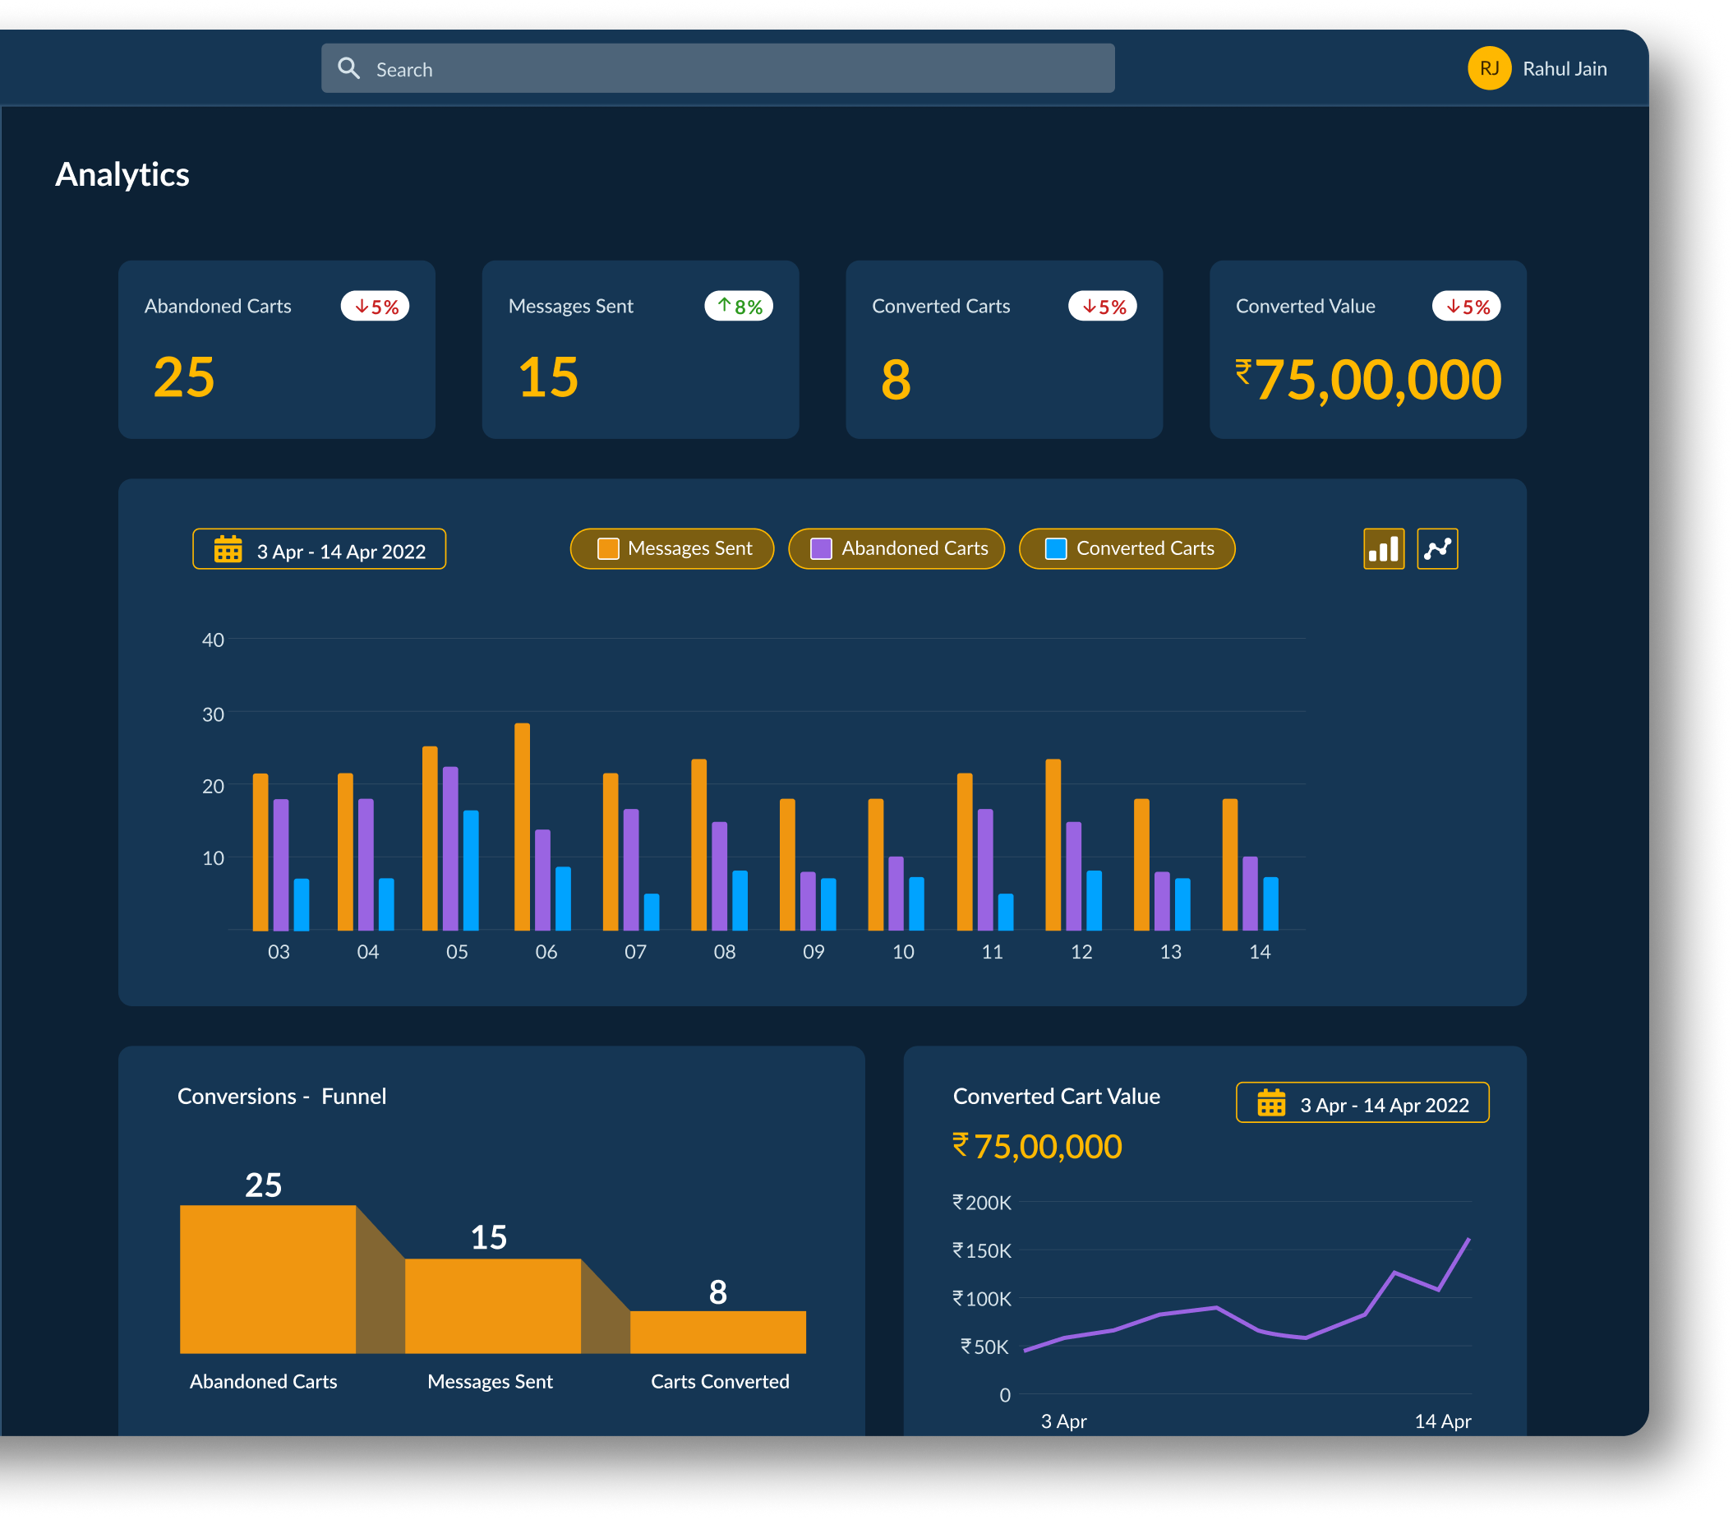Switch to line chart view icon
This screenshot has width=1733, height=1520.
coord(1437,549)
